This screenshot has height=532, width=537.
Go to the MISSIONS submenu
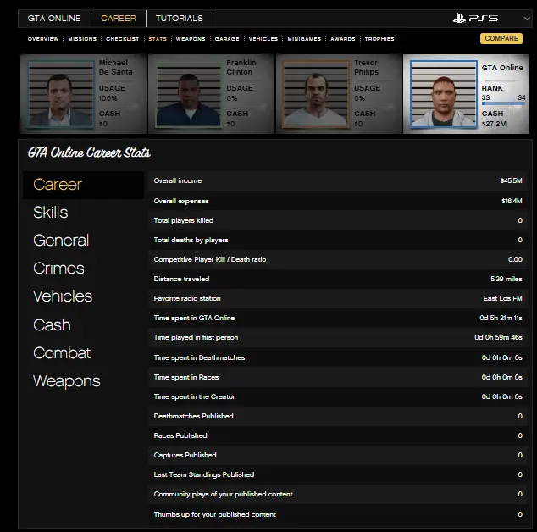[82, 39]
